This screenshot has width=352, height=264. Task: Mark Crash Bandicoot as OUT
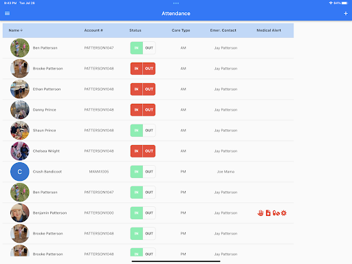pyautogui.click(x=149, y=172)
